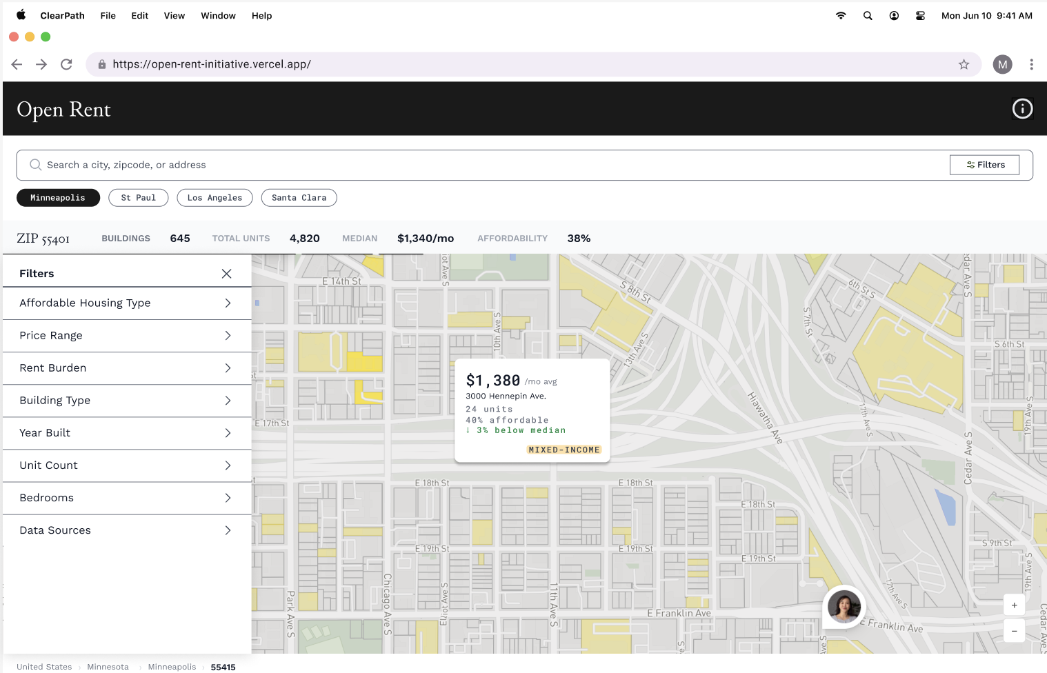1047x673 pixels.
Task: Click Minnesota breadcrumb link
Action: [108, 667]
